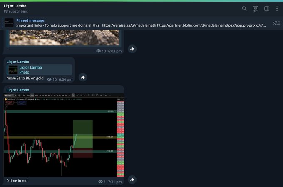Click the pinned message thumbnail image

tap(9, 23)
